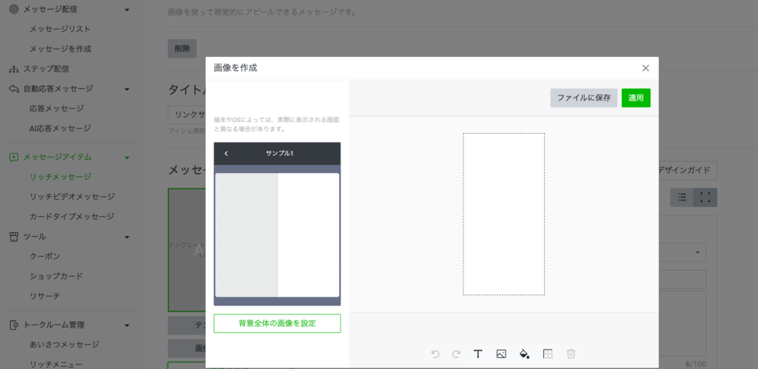Switch to the list view toggle
This screenshot has width=758, height=369.
(682, 197)
